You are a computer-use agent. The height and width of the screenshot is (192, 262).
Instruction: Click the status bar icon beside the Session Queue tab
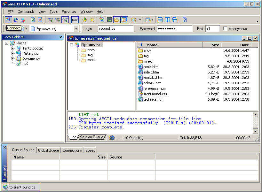pos(112,138)
